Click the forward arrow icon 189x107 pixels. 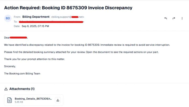coord(174,18)
